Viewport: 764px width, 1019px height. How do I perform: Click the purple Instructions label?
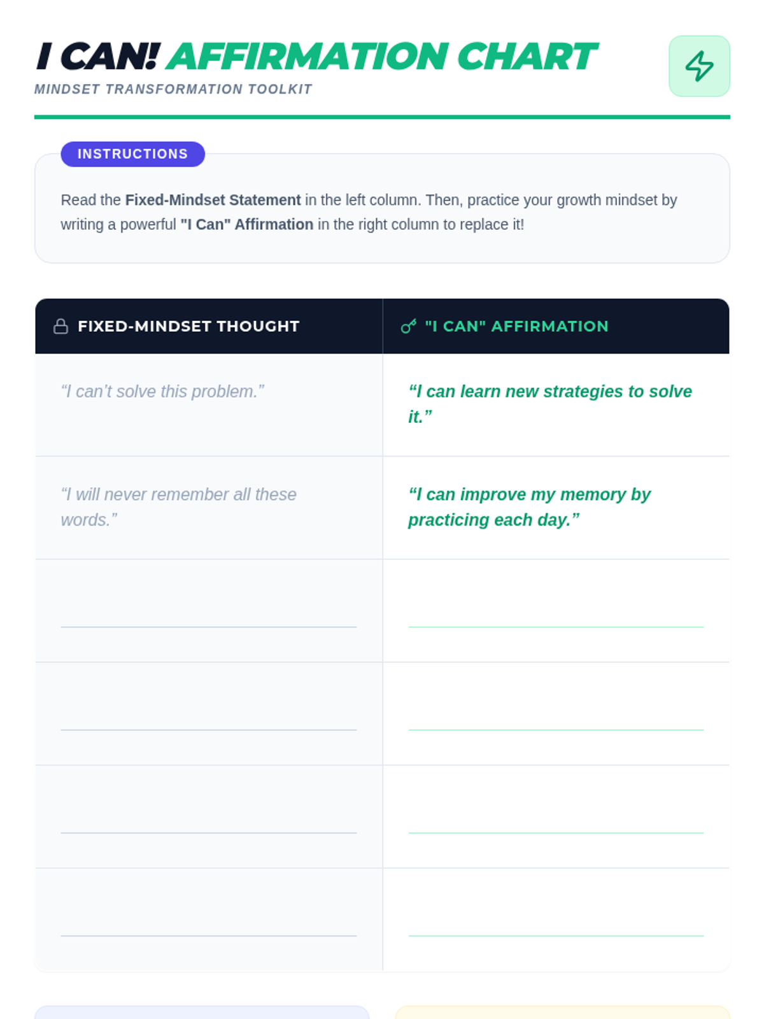[132, 154]
